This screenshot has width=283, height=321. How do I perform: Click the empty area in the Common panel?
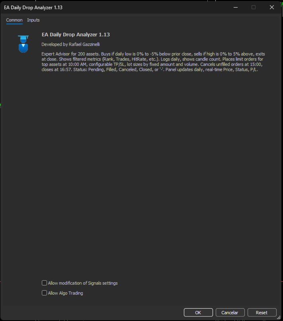(x=141, y=174)
